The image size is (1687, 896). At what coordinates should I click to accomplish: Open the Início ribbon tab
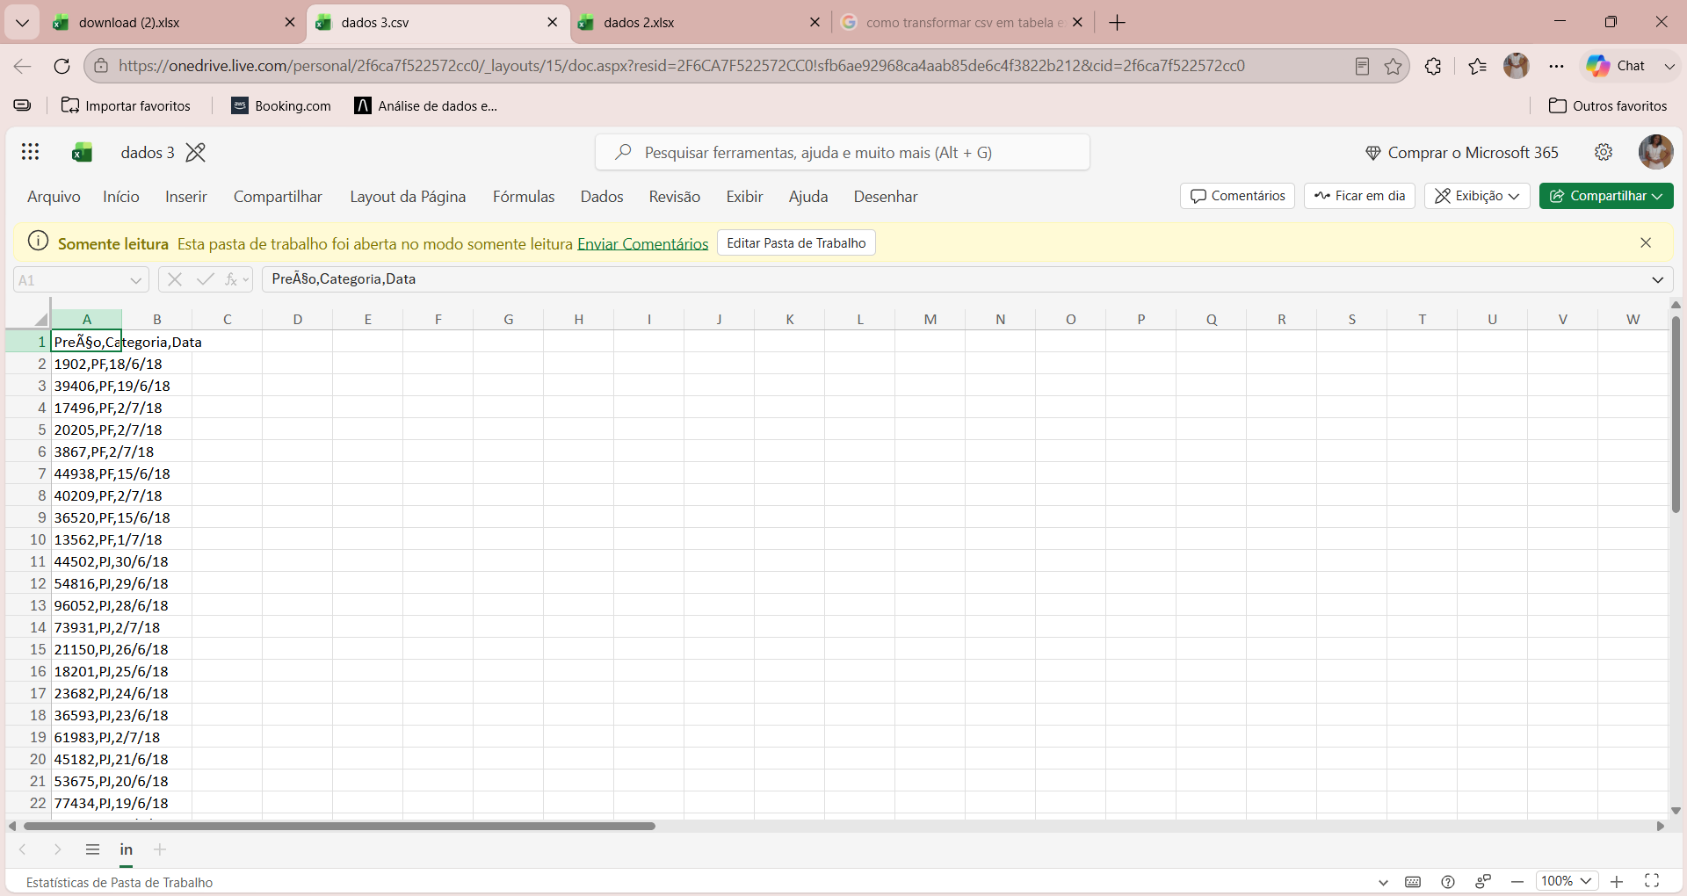(121, 197)
